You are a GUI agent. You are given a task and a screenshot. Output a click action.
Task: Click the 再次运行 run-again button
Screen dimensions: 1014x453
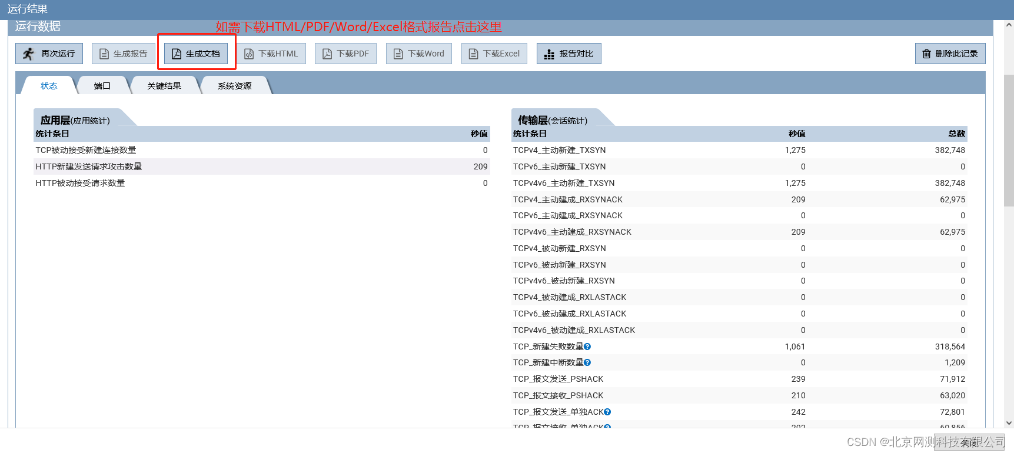[49, 54]
